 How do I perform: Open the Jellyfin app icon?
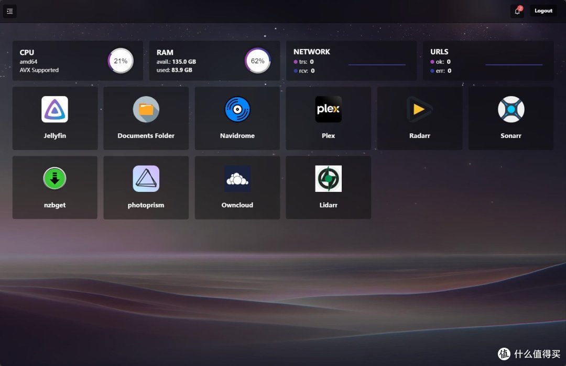pyautogui.click(x=55, y=109)
